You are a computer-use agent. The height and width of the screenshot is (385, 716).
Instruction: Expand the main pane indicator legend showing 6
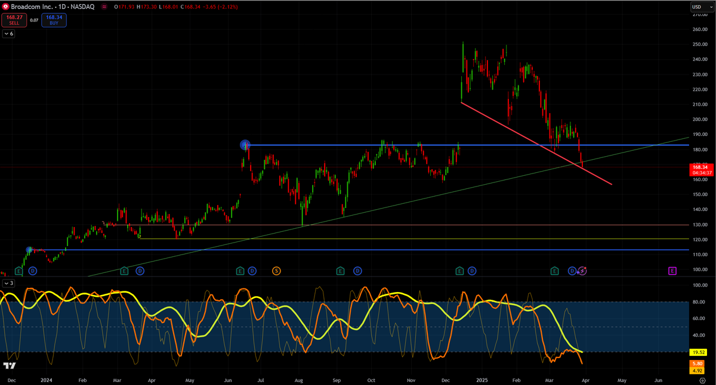(x=9, y=34)
